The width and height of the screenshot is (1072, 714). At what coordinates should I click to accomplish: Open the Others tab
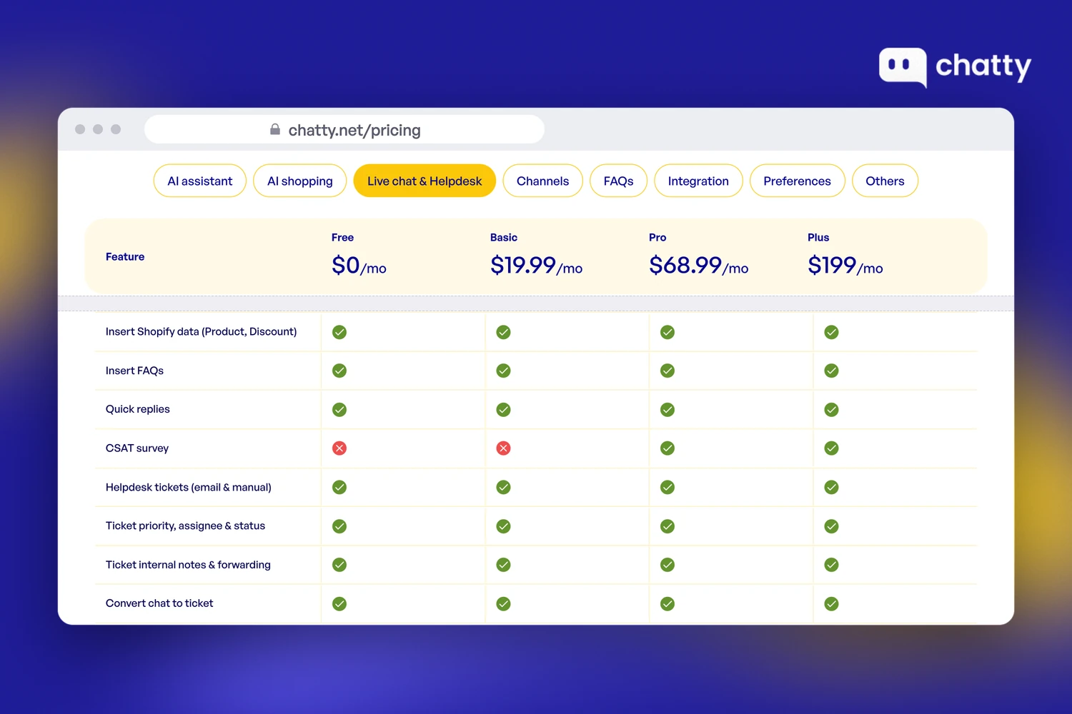click(x=885, y=181)
